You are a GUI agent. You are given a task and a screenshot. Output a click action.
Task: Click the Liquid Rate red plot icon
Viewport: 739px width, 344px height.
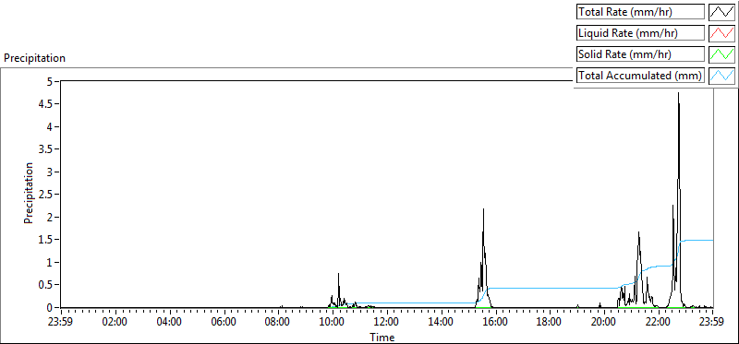[x=721, y=33]
